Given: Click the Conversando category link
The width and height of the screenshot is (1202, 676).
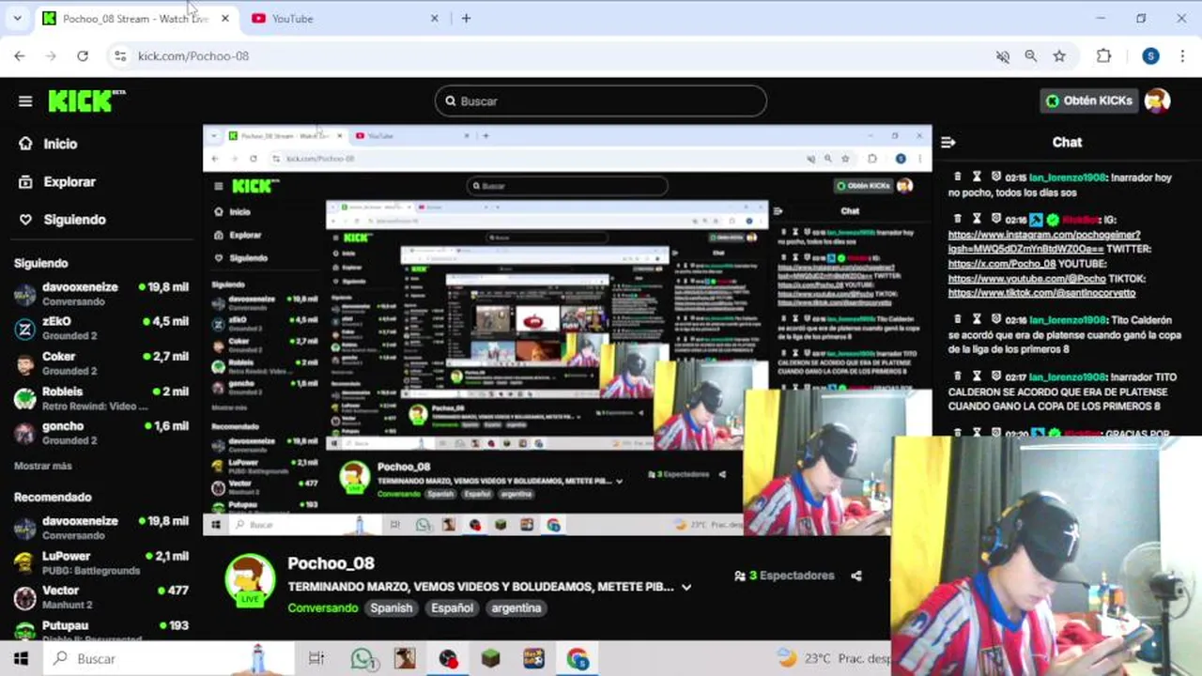Looking at the screenshot, I should click(323, 607).
